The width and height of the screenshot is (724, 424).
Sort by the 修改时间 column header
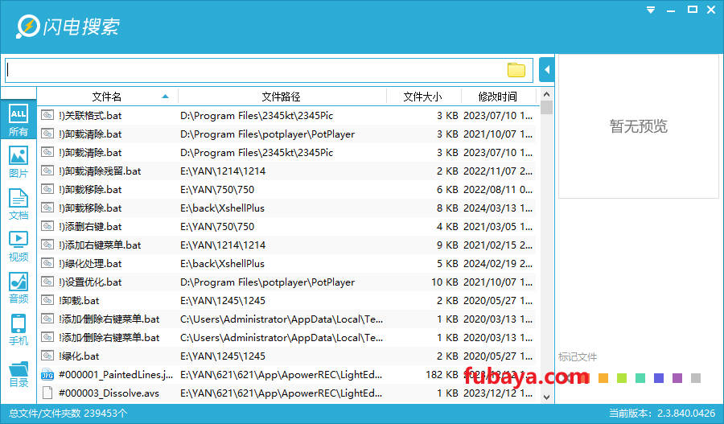tap(498, 97)
